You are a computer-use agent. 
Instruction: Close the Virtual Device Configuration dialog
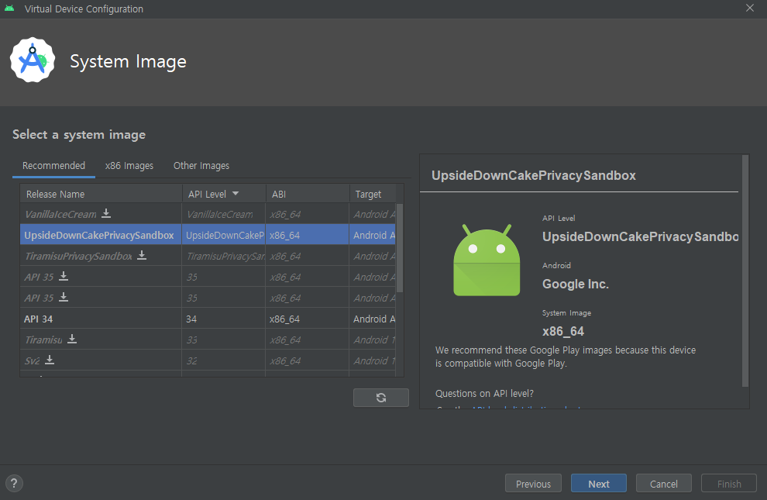(x=750, y=9)
